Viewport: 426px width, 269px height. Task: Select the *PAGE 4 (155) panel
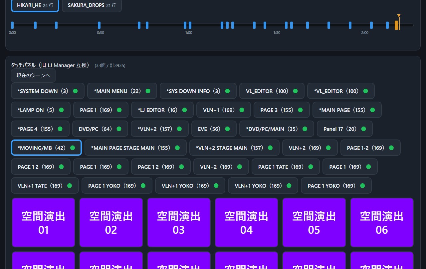coord(40,129)
